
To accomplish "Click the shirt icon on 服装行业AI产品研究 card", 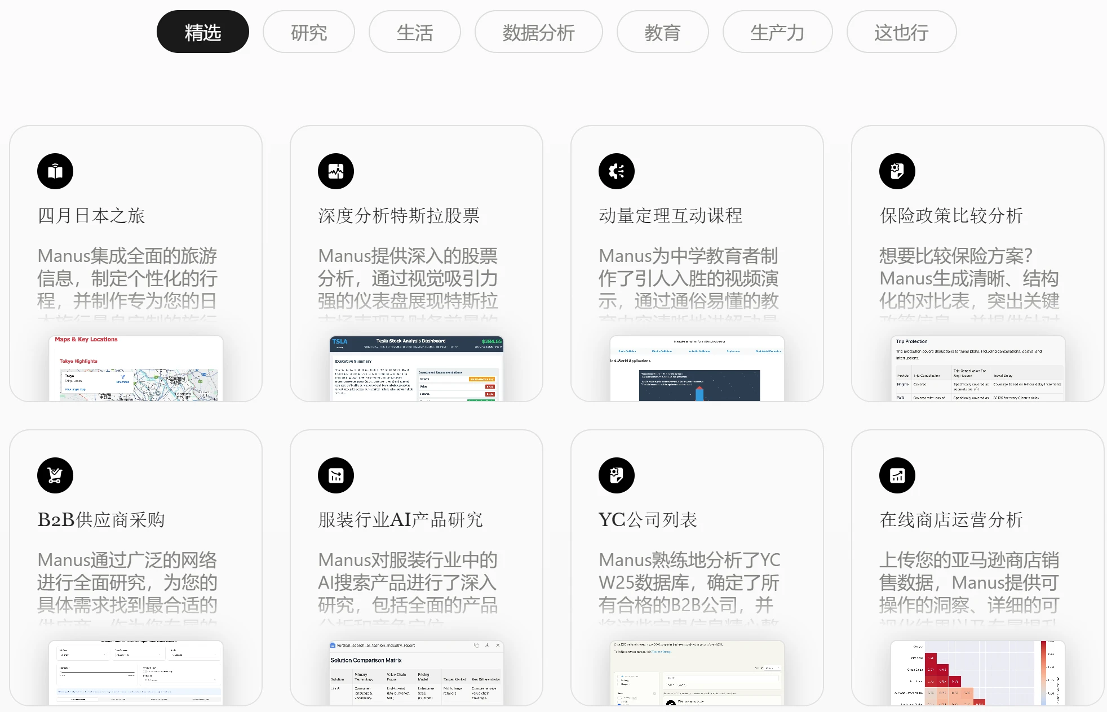I will point(335,475).
